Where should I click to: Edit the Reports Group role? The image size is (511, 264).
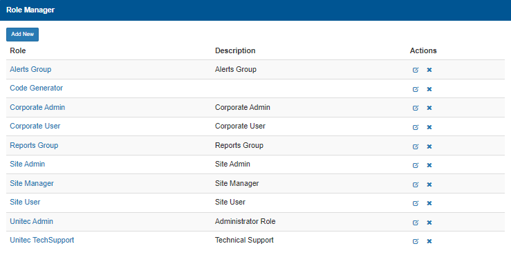tap(416, 147)
